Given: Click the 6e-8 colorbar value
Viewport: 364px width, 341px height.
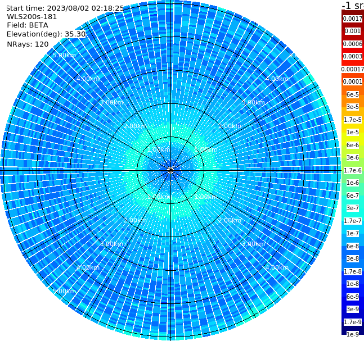Looking at the screenshot, I should (x=353, y=246).
